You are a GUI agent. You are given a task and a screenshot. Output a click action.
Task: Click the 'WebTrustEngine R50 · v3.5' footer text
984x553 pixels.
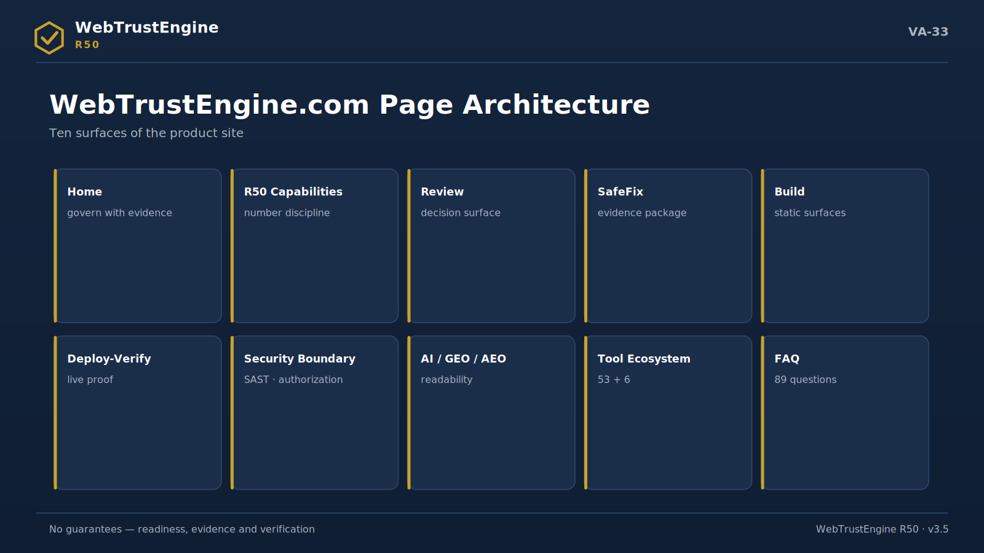pyautogui.click(x=882, y=529)
